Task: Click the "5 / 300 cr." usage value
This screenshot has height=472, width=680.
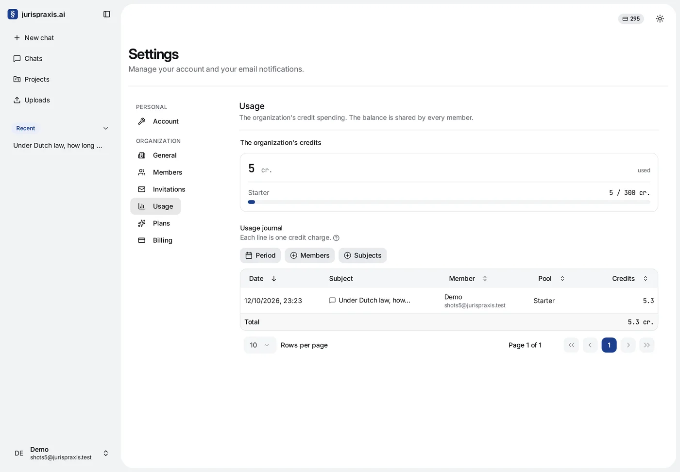Action: coord(629,193)
